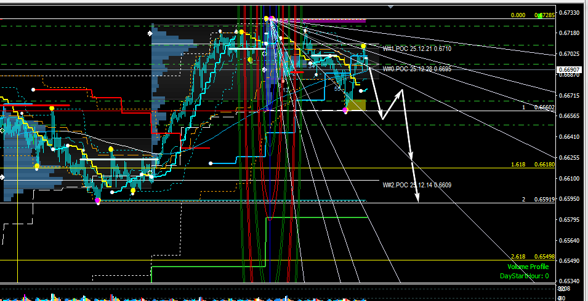This screenshot has width=588, height=301.
Task: Click the green DayStartHour: 0 label
Action: (x=524, y=276)
